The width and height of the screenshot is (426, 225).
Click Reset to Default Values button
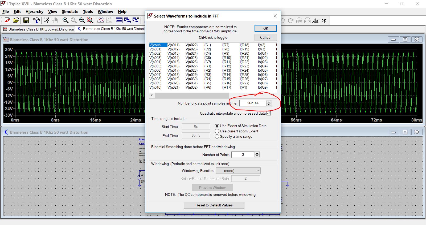(x=214, y=205)
